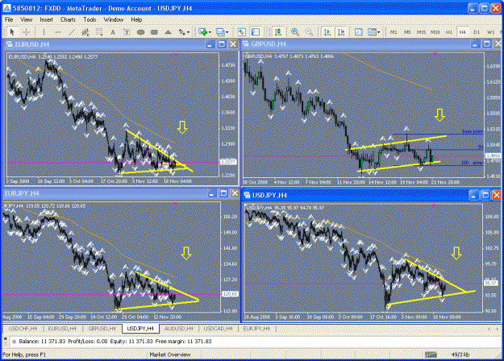Select the USDJPY,H4 chart tab
Viewport: 504px width, 361px height.
pos(140,329)
